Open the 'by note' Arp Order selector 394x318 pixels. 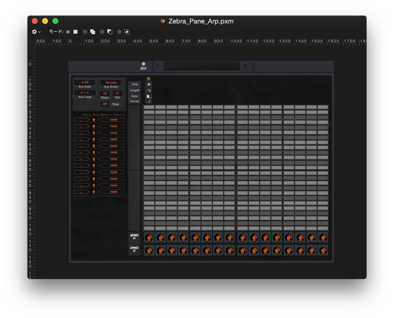111,82
